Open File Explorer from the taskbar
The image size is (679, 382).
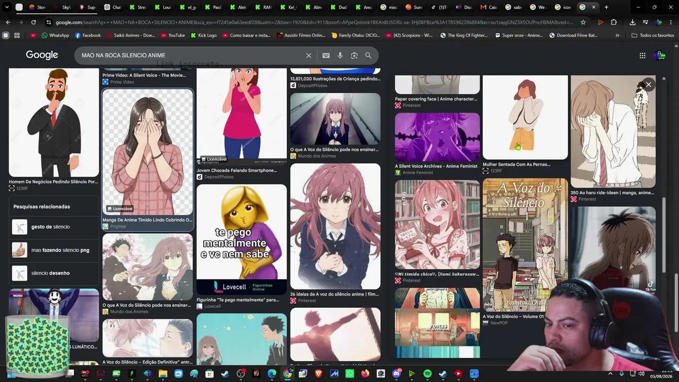[x=163, y=374]
